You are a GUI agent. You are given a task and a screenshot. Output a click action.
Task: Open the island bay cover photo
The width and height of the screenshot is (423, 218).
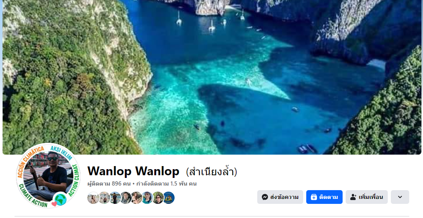pos(212,77)
